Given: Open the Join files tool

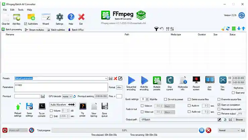Looking at the screenshot, I should click(x=209, y=80).
